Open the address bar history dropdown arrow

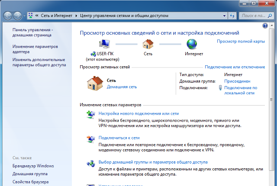pyautogui.click(x=224, y=16)
